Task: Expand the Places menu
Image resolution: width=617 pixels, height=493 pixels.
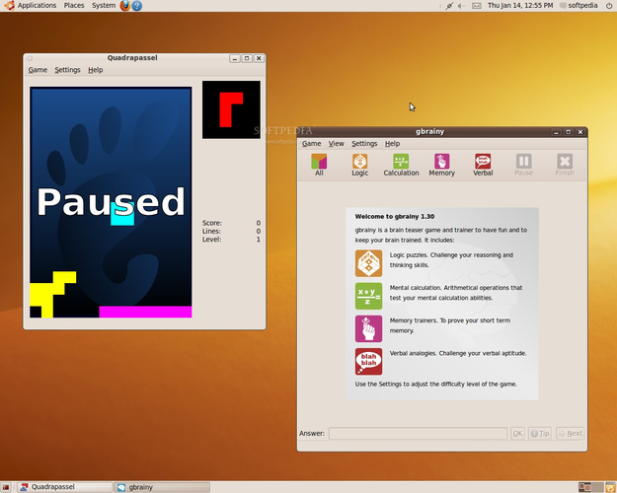Action: 74,6
